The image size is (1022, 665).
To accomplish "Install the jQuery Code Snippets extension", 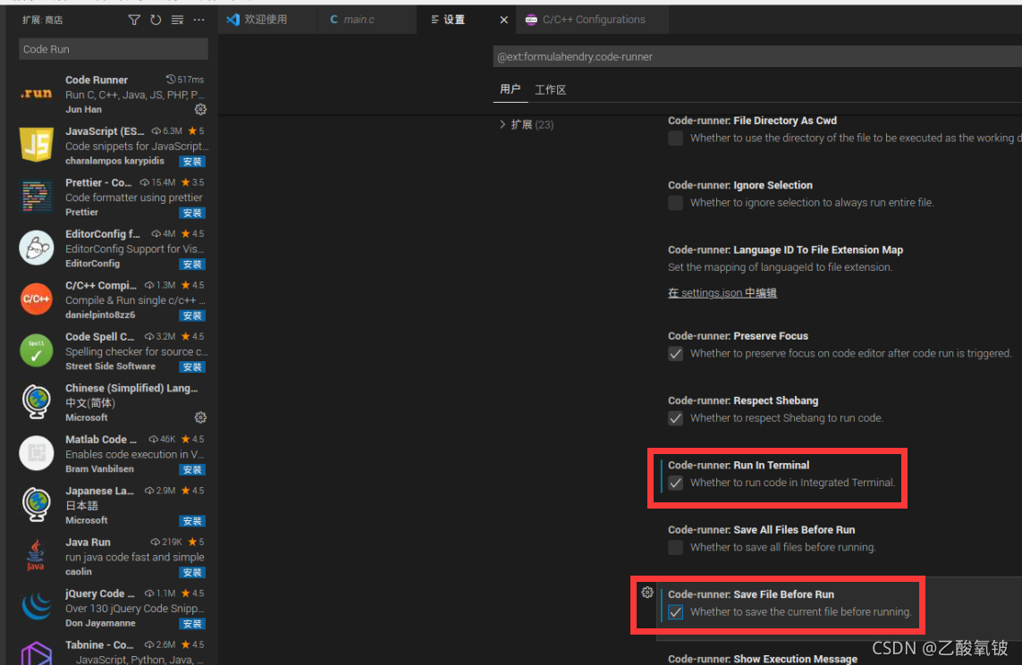I will [x=192, y=624].
